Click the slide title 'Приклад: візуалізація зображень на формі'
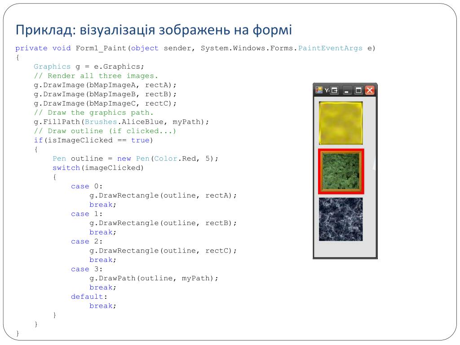This screenshot has width=460, height=345. pos(154,30)
